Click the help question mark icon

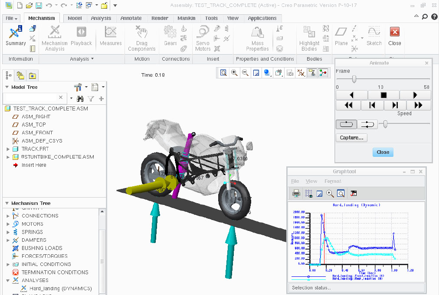434,17
